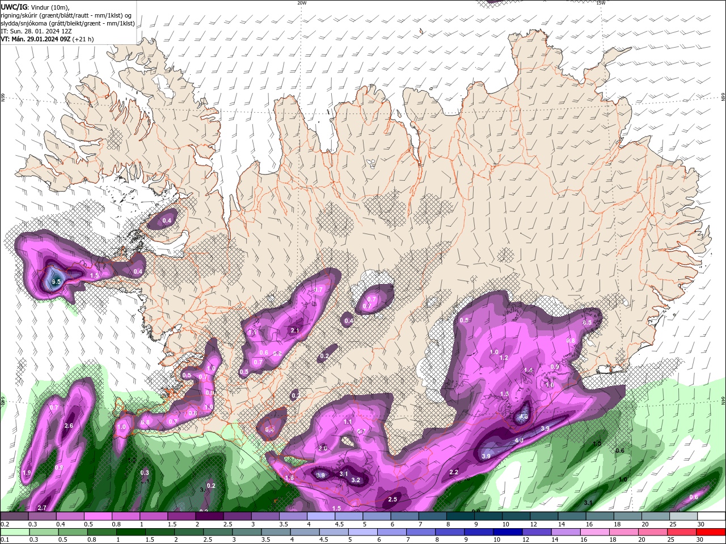726x544 pixels.
Task: Click the 2.7 value at the bottom-left corner
Action: 41,508
